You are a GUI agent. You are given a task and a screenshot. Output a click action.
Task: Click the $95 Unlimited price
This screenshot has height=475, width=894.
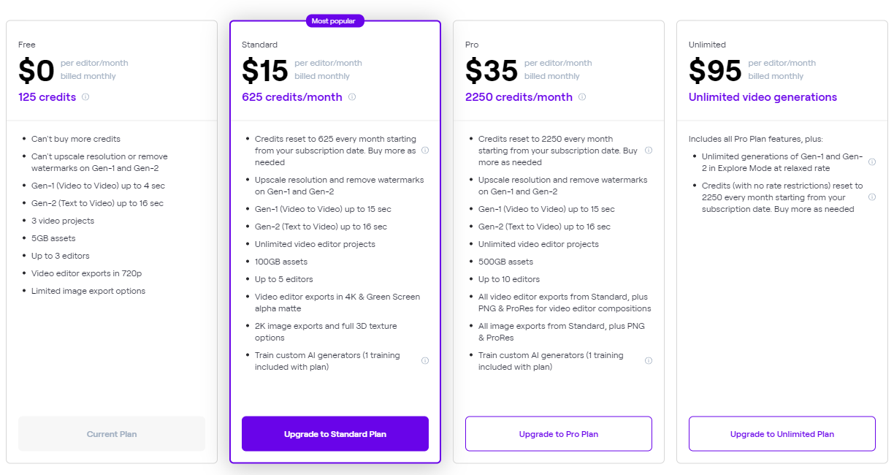pos(715,70)
